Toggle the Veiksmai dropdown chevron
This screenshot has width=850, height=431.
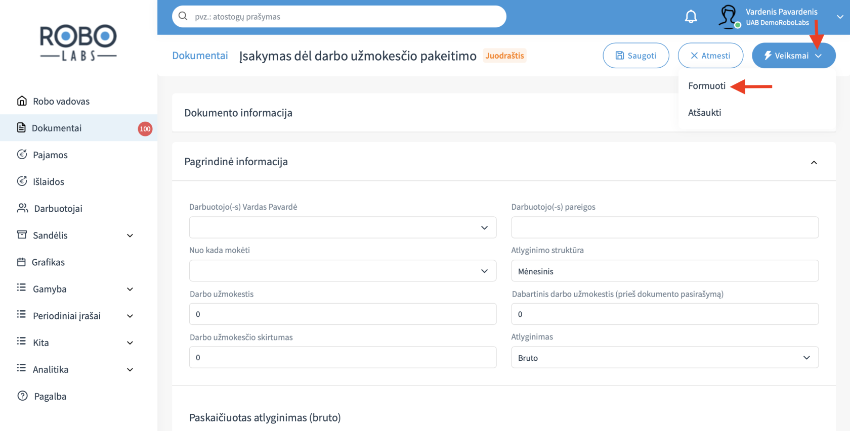(x=819, y=56)
